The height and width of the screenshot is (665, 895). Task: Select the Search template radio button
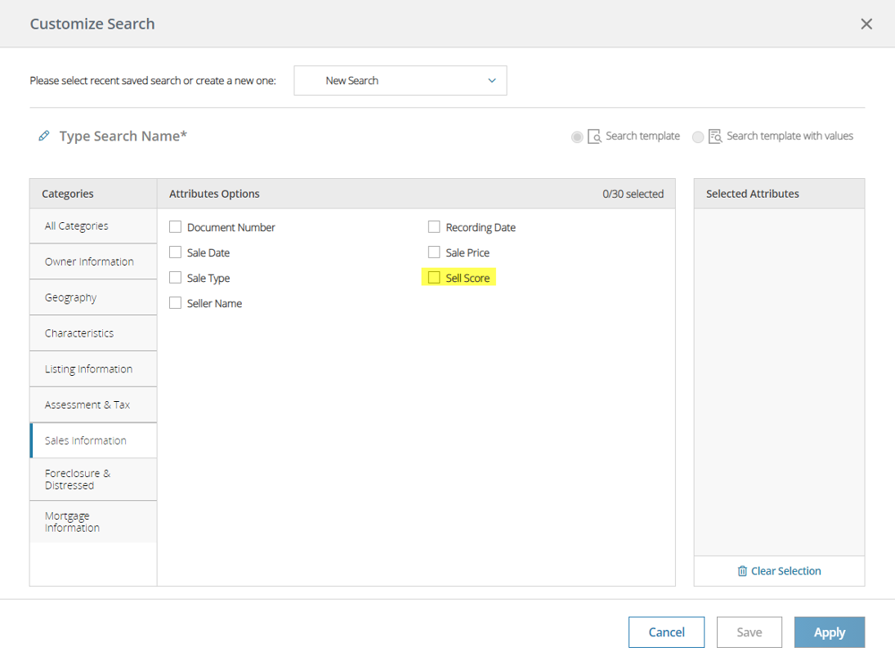577,136
